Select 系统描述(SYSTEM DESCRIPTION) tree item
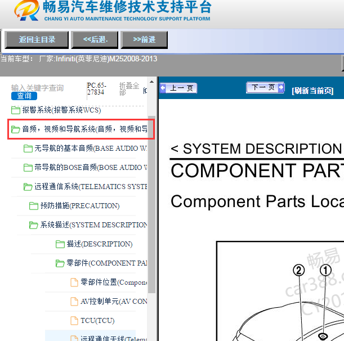344x341 pixels. pyautogui.click(x=94, y=225)
